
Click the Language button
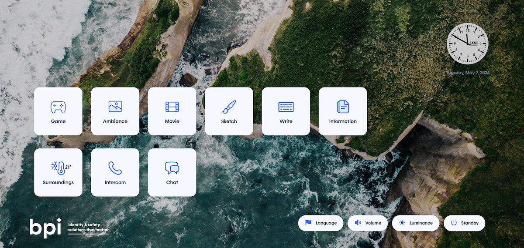pyautogui.click(x=321, y=223)
